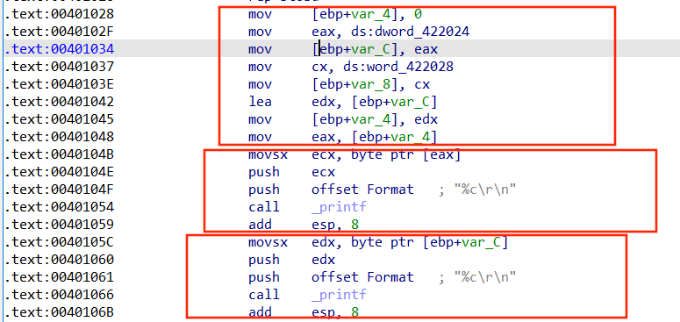
Task: Click second _printf call target
Action: [x=340, y=295]
